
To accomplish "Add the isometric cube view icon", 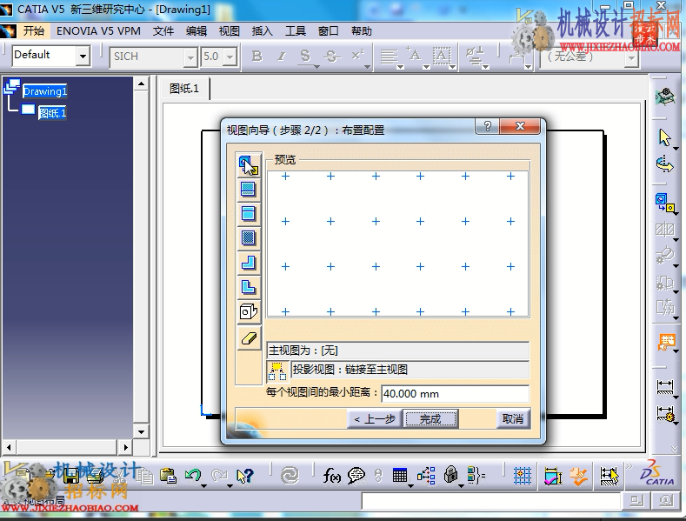I will pos(248,311).
